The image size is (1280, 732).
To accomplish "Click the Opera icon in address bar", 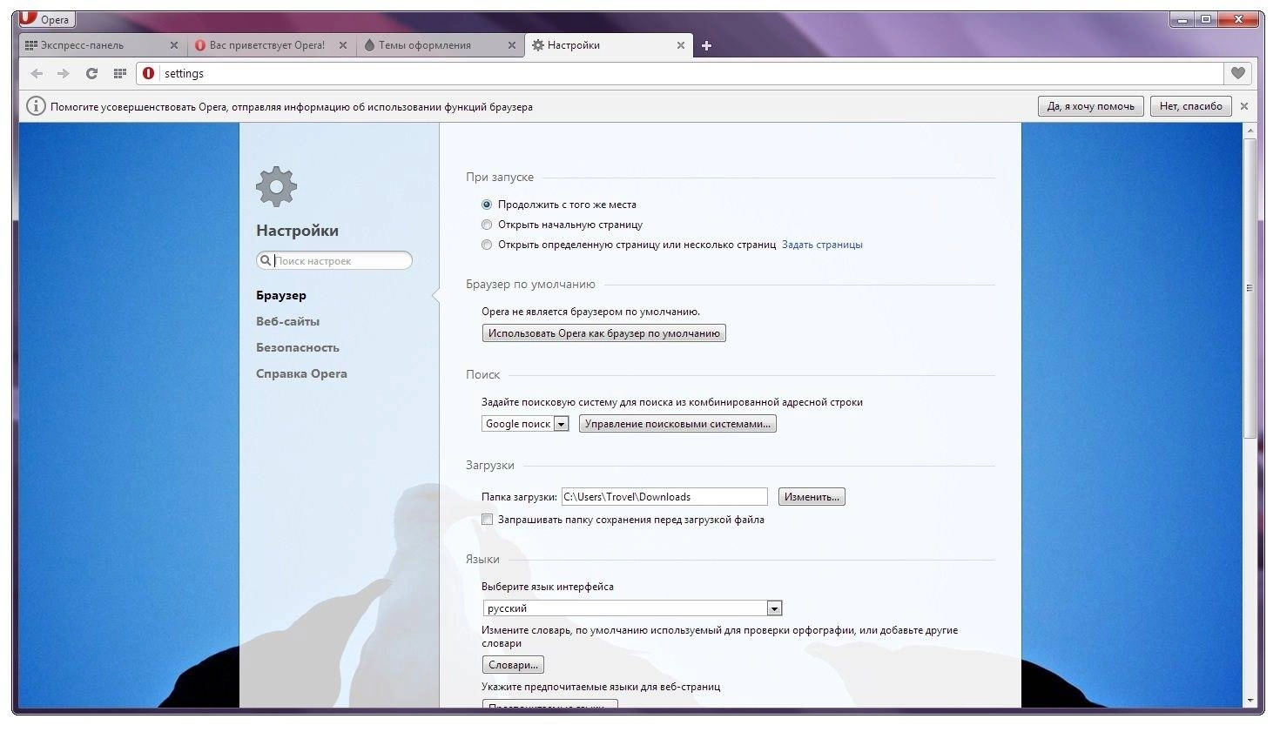I will point(148,74).
